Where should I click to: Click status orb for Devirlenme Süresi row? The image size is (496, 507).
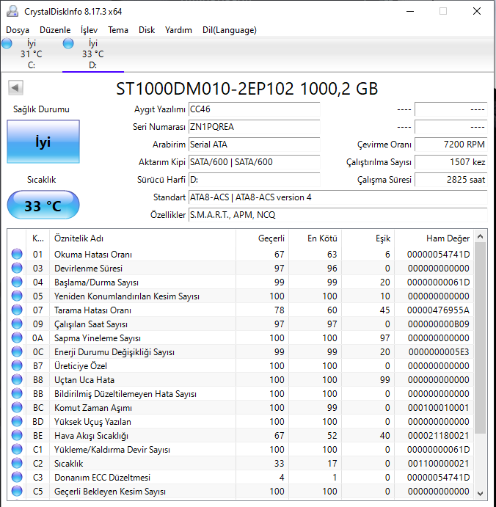tap(17, 268)
